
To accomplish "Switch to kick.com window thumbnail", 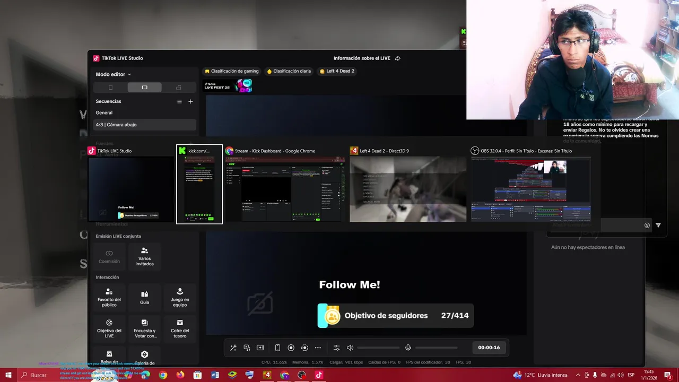I will 199,184.
